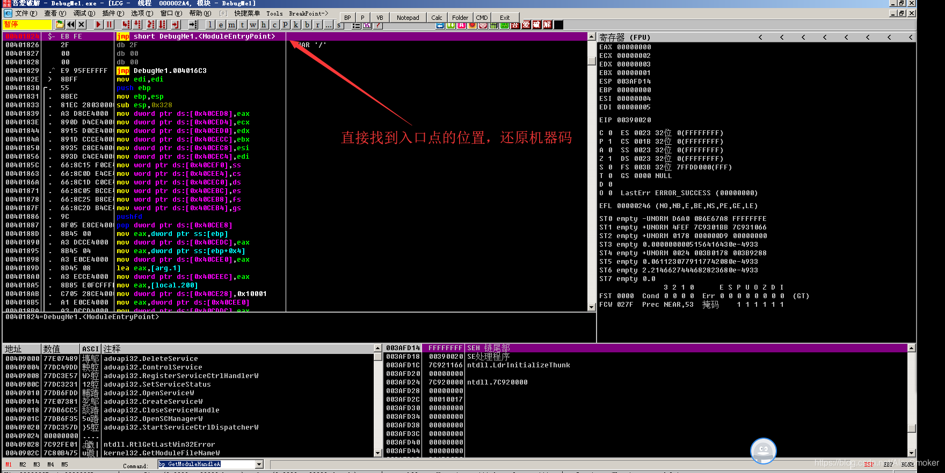Open Executable modules via 'e' button

point(221,25)
